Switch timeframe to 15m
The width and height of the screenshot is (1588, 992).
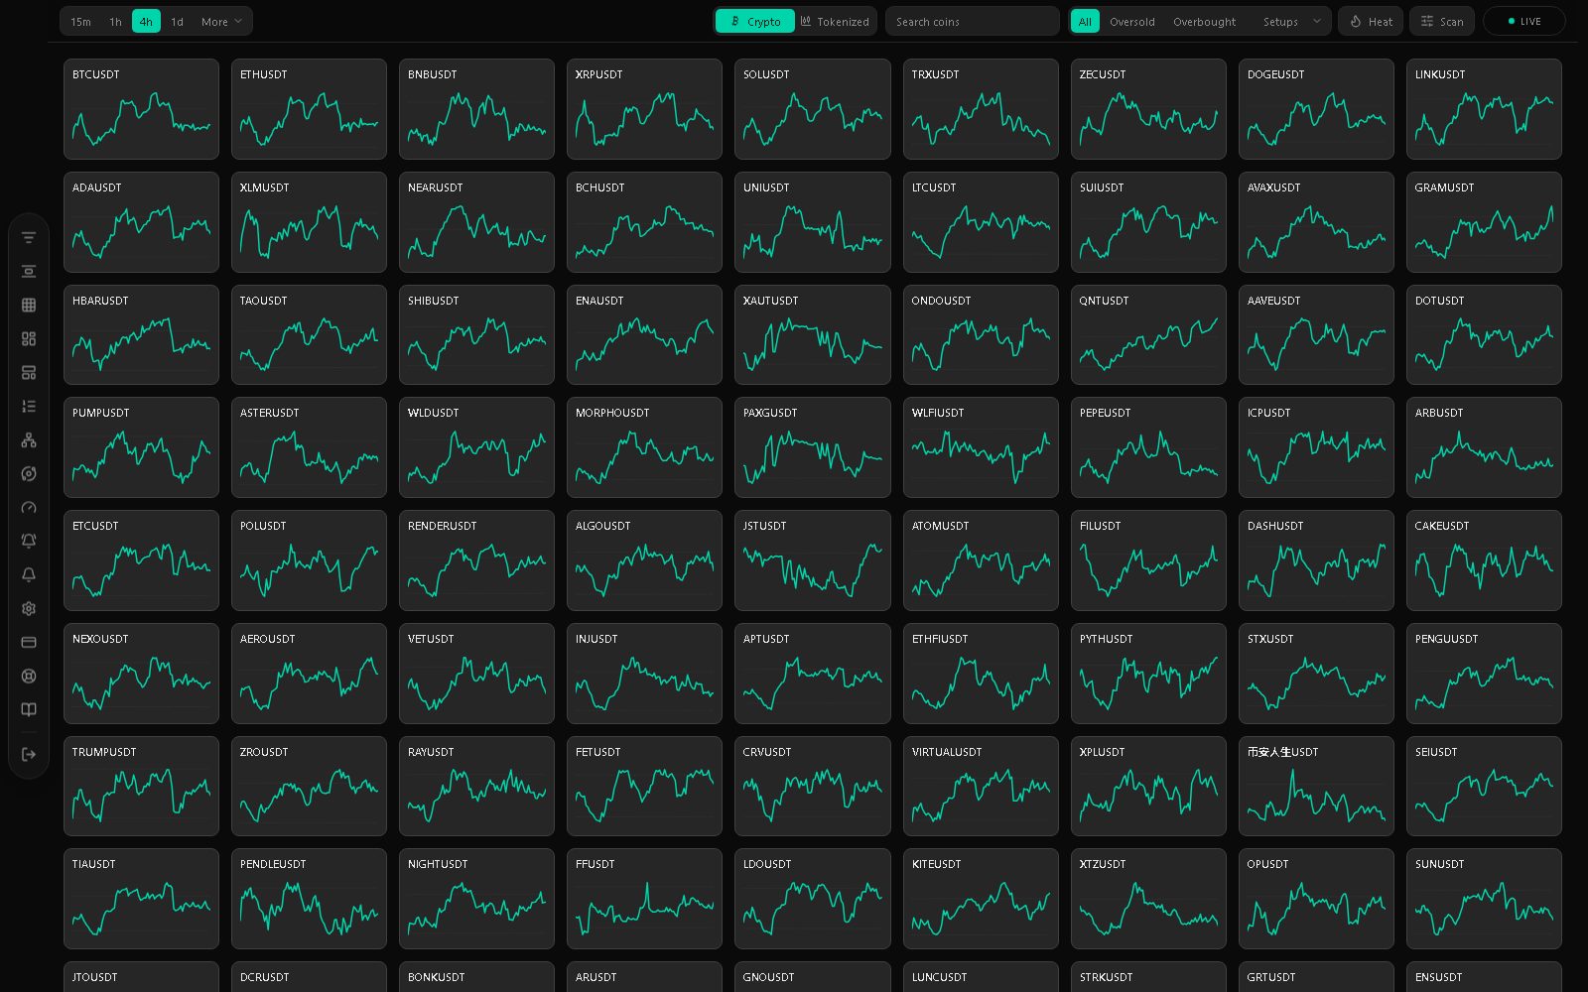point(81,22)
